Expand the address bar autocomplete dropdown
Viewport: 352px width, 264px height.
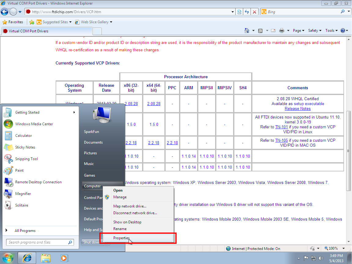(233, 12)
